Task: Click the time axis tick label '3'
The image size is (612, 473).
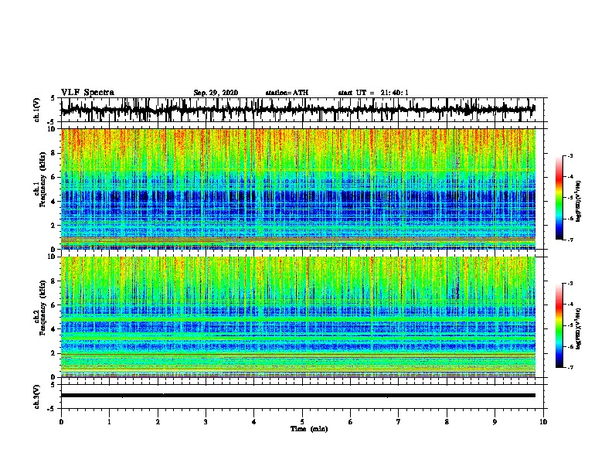Action: coord(206,422)
